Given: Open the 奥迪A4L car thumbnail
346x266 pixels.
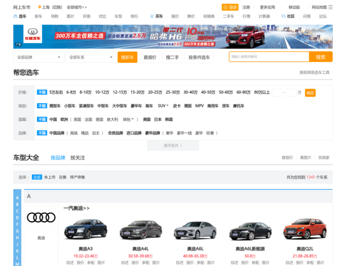Looking at the screenshot, I should click(141, 230).
